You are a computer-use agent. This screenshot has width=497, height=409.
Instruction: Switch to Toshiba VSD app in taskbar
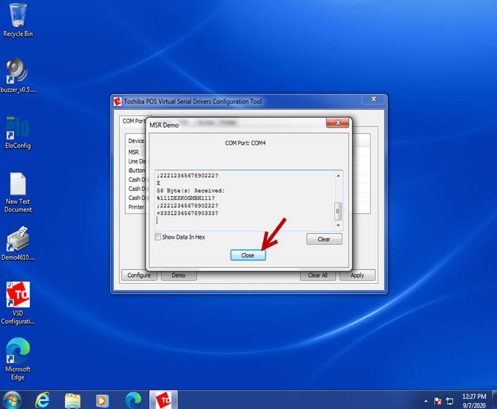[x=164, y=400]
